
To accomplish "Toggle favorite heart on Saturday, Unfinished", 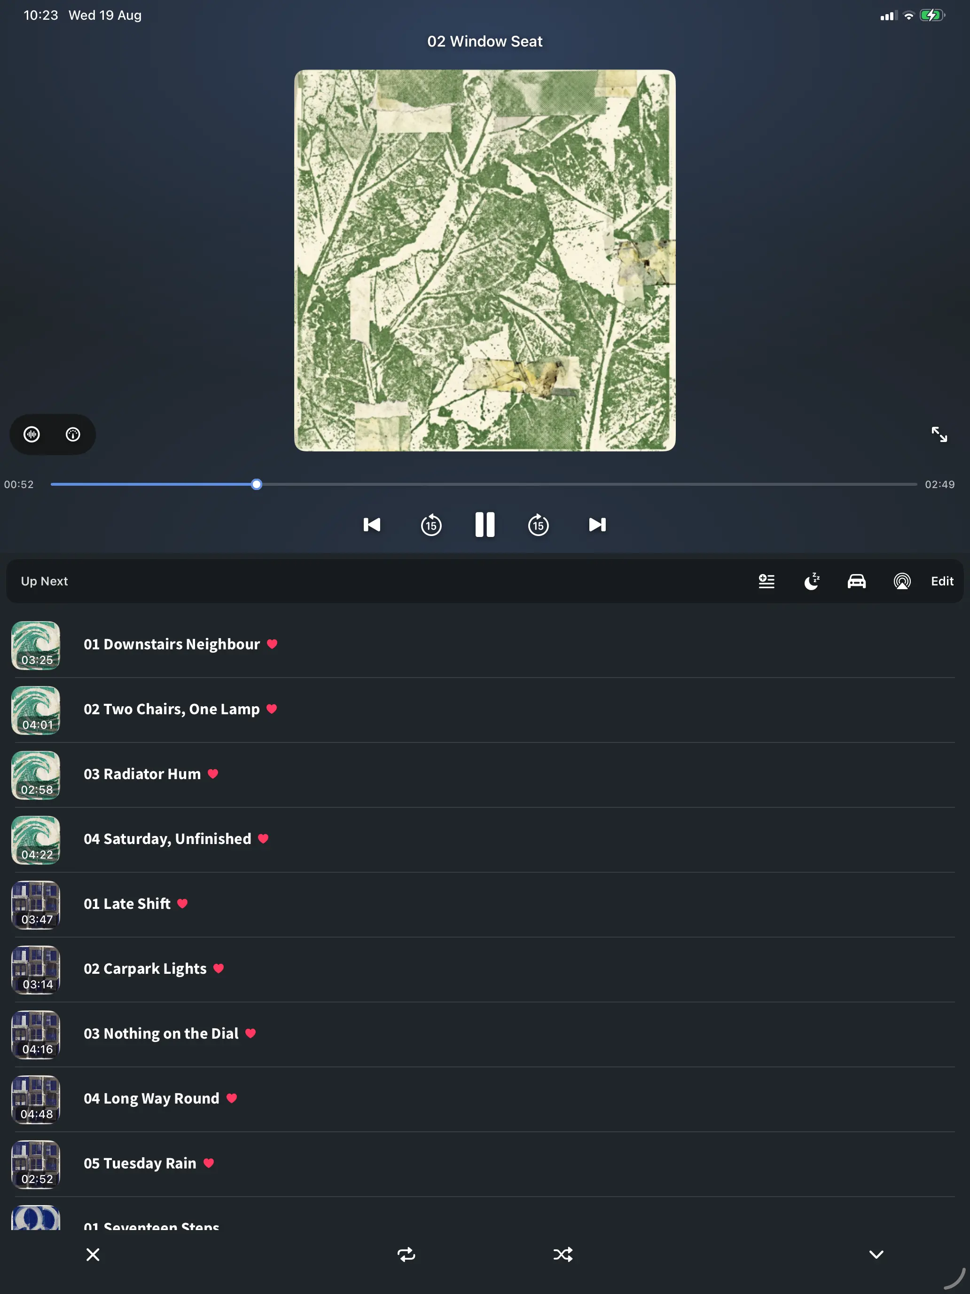I will 263,839.
